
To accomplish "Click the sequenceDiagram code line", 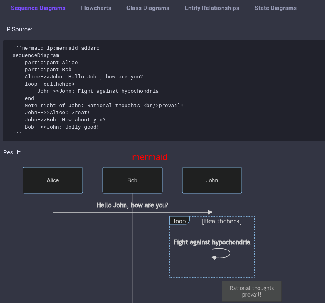I will tap(36, 55).
